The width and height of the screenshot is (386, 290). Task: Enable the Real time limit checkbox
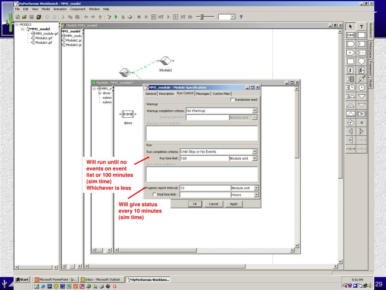[154, 194]
